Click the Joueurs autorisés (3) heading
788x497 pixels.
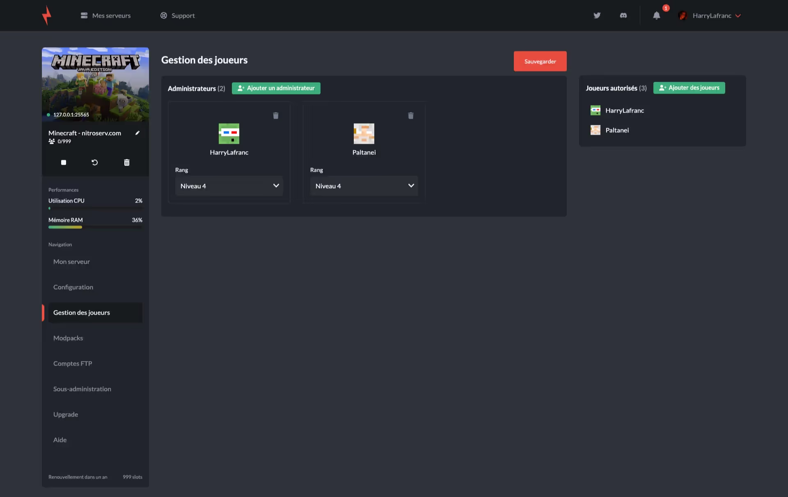pos(616,88)
